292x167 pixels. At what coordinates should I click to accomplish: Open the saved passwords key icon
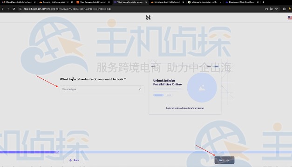(266, 9)
